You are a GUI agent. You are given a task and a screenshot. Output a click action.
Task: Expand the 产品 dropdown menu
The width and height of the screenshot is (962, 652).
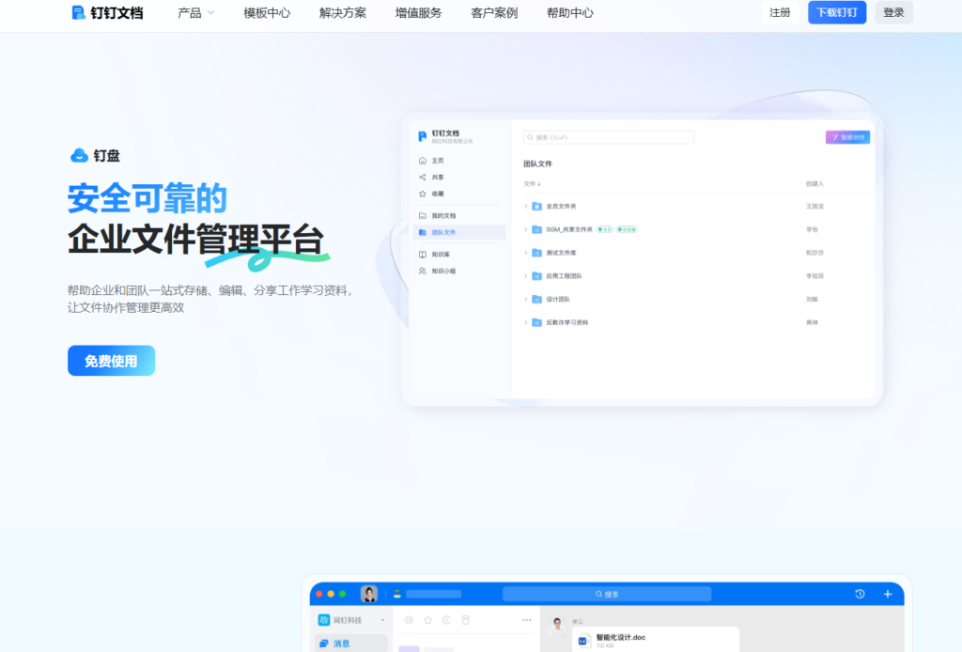coord(195,13)
